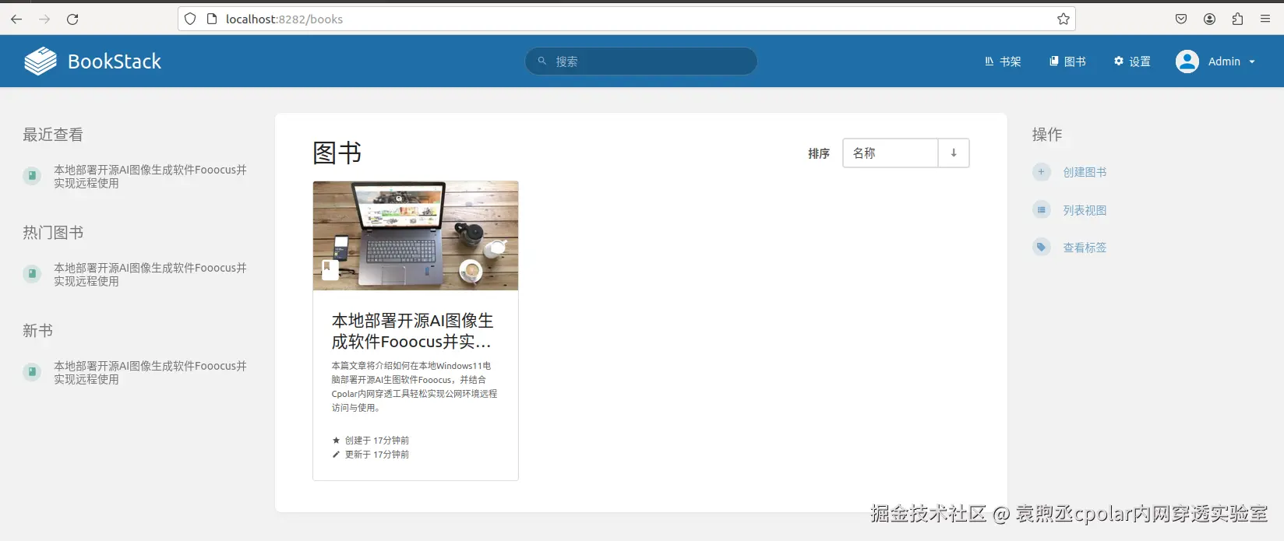Click the 创建于 17分钟前 text

pyautogui.click(x=377, y=441)
